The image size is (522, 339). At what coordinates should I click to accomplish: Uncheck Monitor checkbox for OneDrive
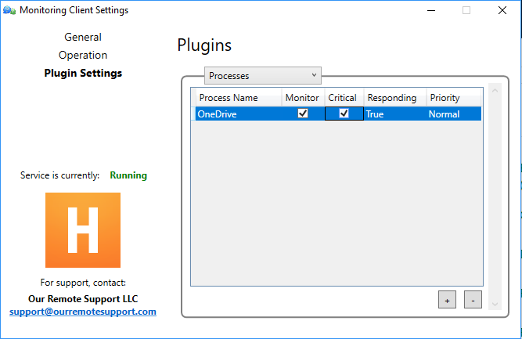point(303,114)
